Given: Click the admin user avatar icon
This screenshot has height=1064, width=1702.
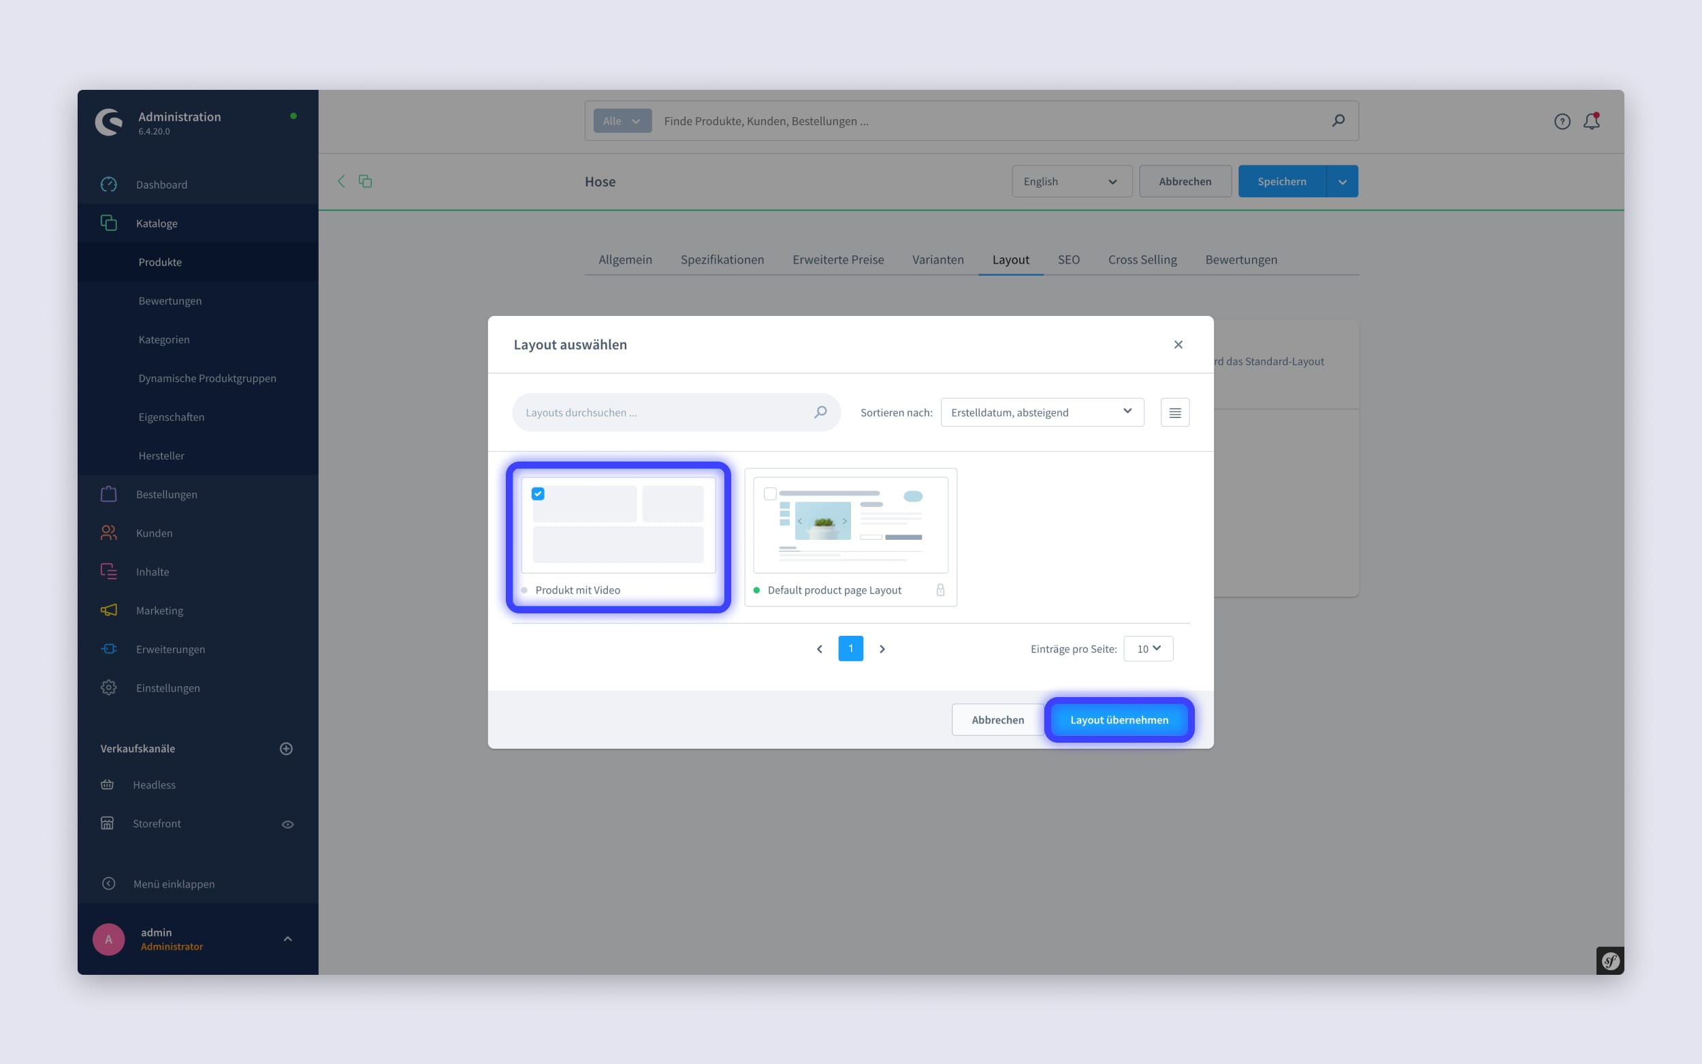Looking at the screenshot, I should [x=109, y=939].
